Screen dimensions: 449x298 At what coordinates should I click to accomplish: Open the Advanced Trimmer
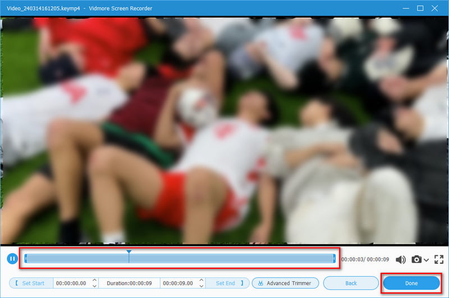tap(285, 283)
